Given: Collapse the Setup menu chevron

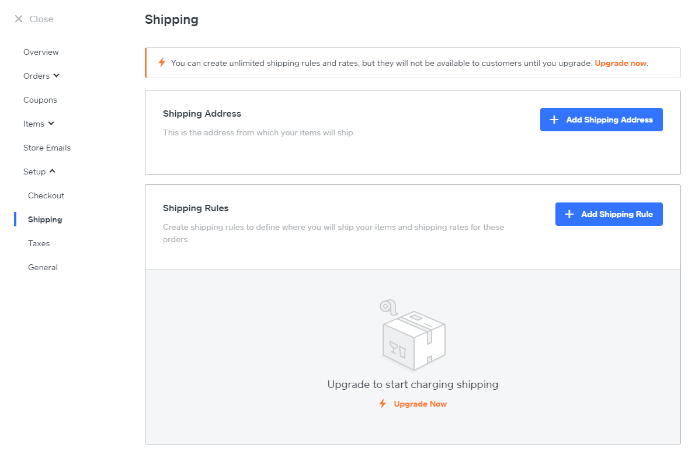Looking at the screenshot, I should (x=53, y=172).
